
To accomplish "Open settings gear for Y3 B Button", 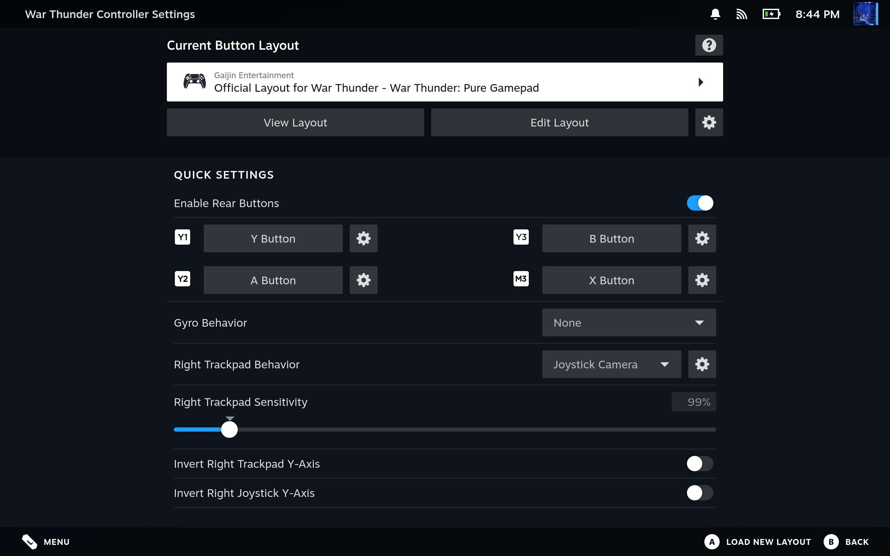I will coord(702,239).
